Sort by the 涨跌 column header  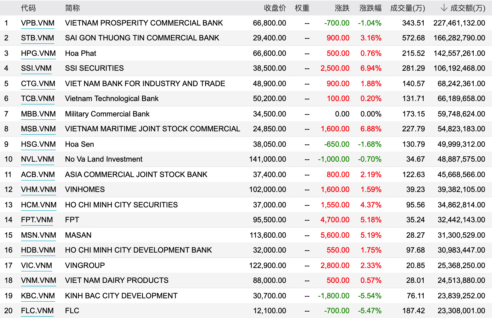tap(342, 8)
